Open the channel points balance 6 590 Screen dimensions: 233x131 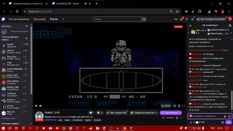click(x=200, y=122)
